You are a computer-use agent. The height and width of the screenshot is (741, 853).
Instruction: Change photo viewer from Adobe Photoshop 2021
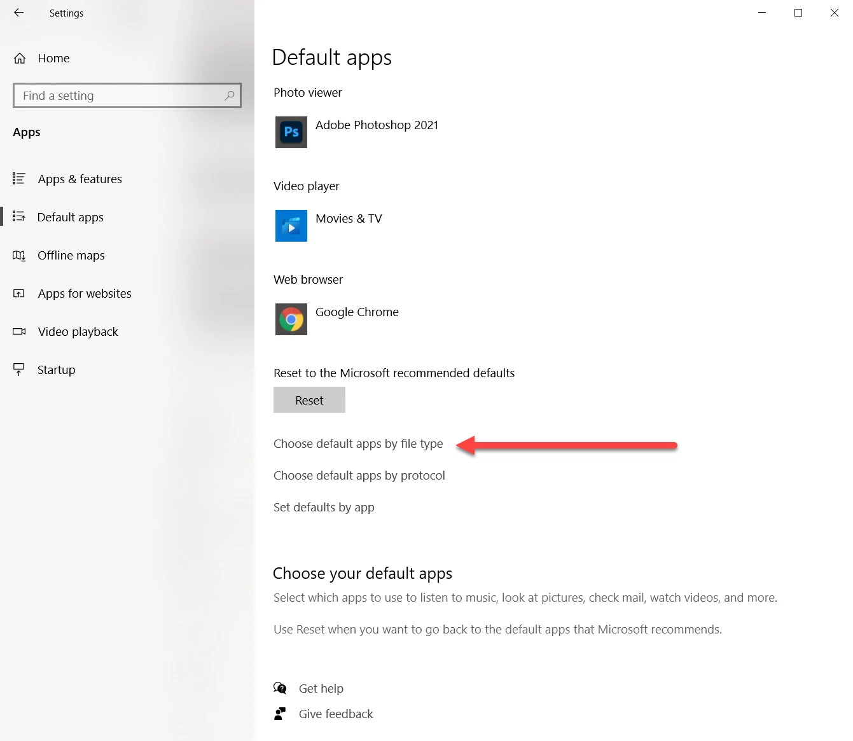377,125
